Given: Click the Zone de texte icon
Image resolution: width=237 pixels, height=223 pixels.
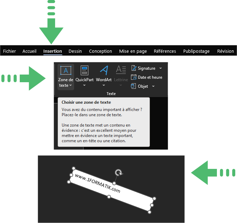Looking at the screenshot, I should pyautogui.click(x=66, y=70).
